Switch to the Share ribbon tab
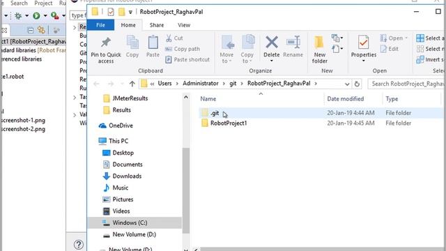 pyautogui.click(x=157, y=25)
